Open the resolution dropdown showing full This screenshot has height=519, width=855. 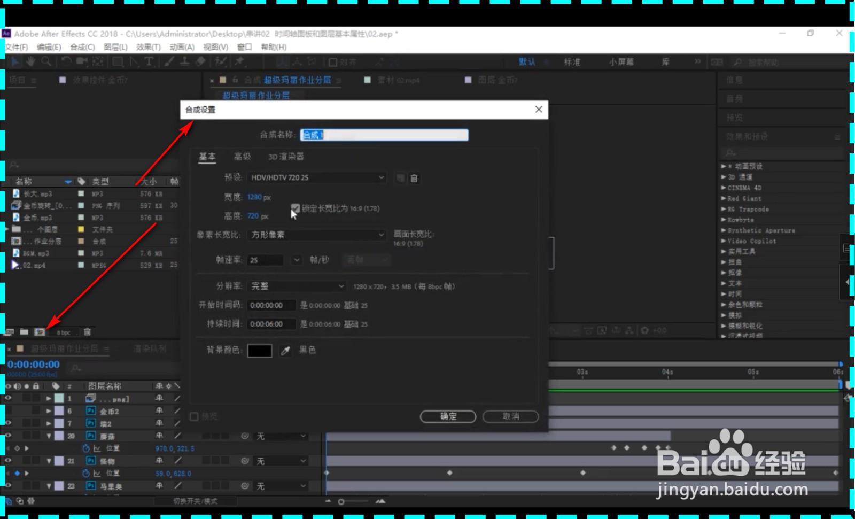point(297,286)
